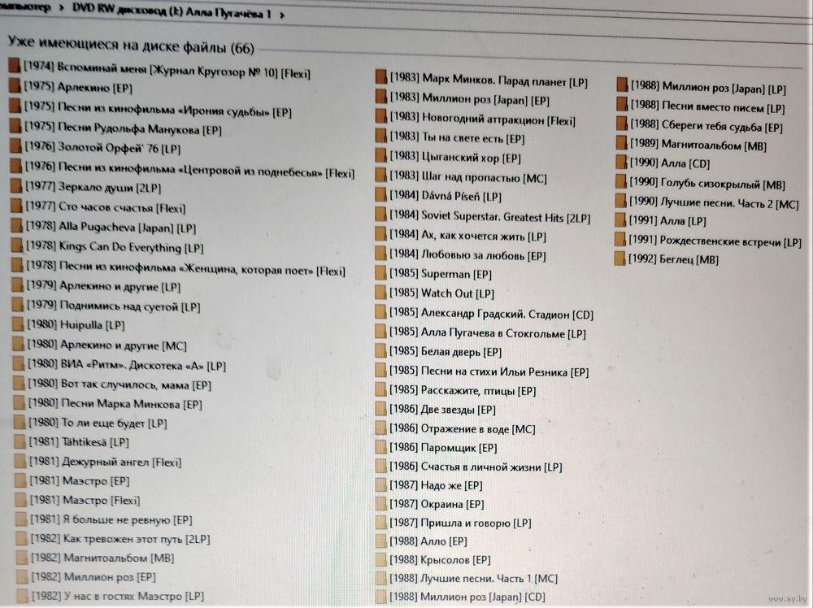Click folder icon of [1987] Окраина [EP]
This screenshot has width=813, height=608.
pos(381,503)
